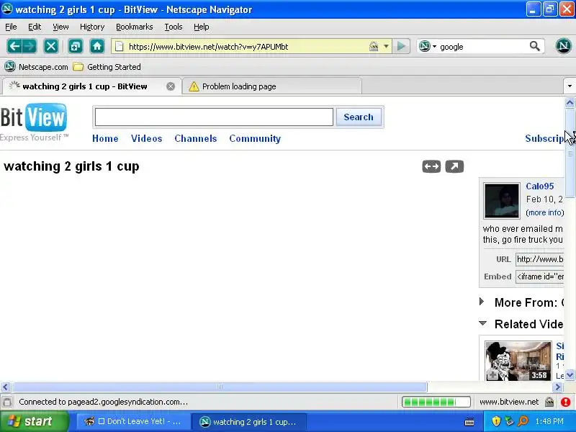Open the list all tabs dropdown
The image size is (576, 432).
point(570,86)
